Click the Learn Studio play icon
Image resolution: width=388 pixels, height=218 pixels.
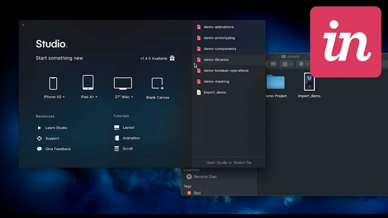coord(39,128)
